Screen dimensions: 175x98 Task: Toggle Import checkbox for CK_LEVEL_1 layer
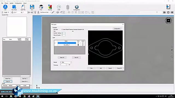pos(83,45)
